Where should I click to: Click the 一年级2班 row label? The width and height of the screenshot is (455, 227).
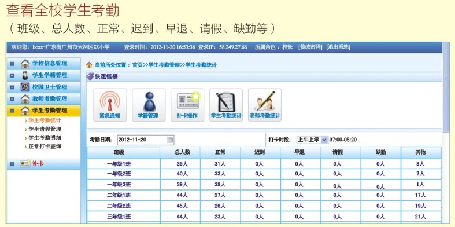pyautogui.click(x=119, y=174)
